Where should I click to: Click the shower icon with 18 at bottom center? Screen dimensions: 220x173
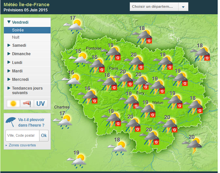click(x=117, y=148)
